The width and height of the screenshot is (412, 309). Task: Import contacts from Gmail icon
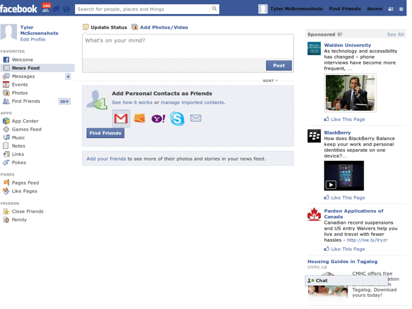tap(121, 118)
